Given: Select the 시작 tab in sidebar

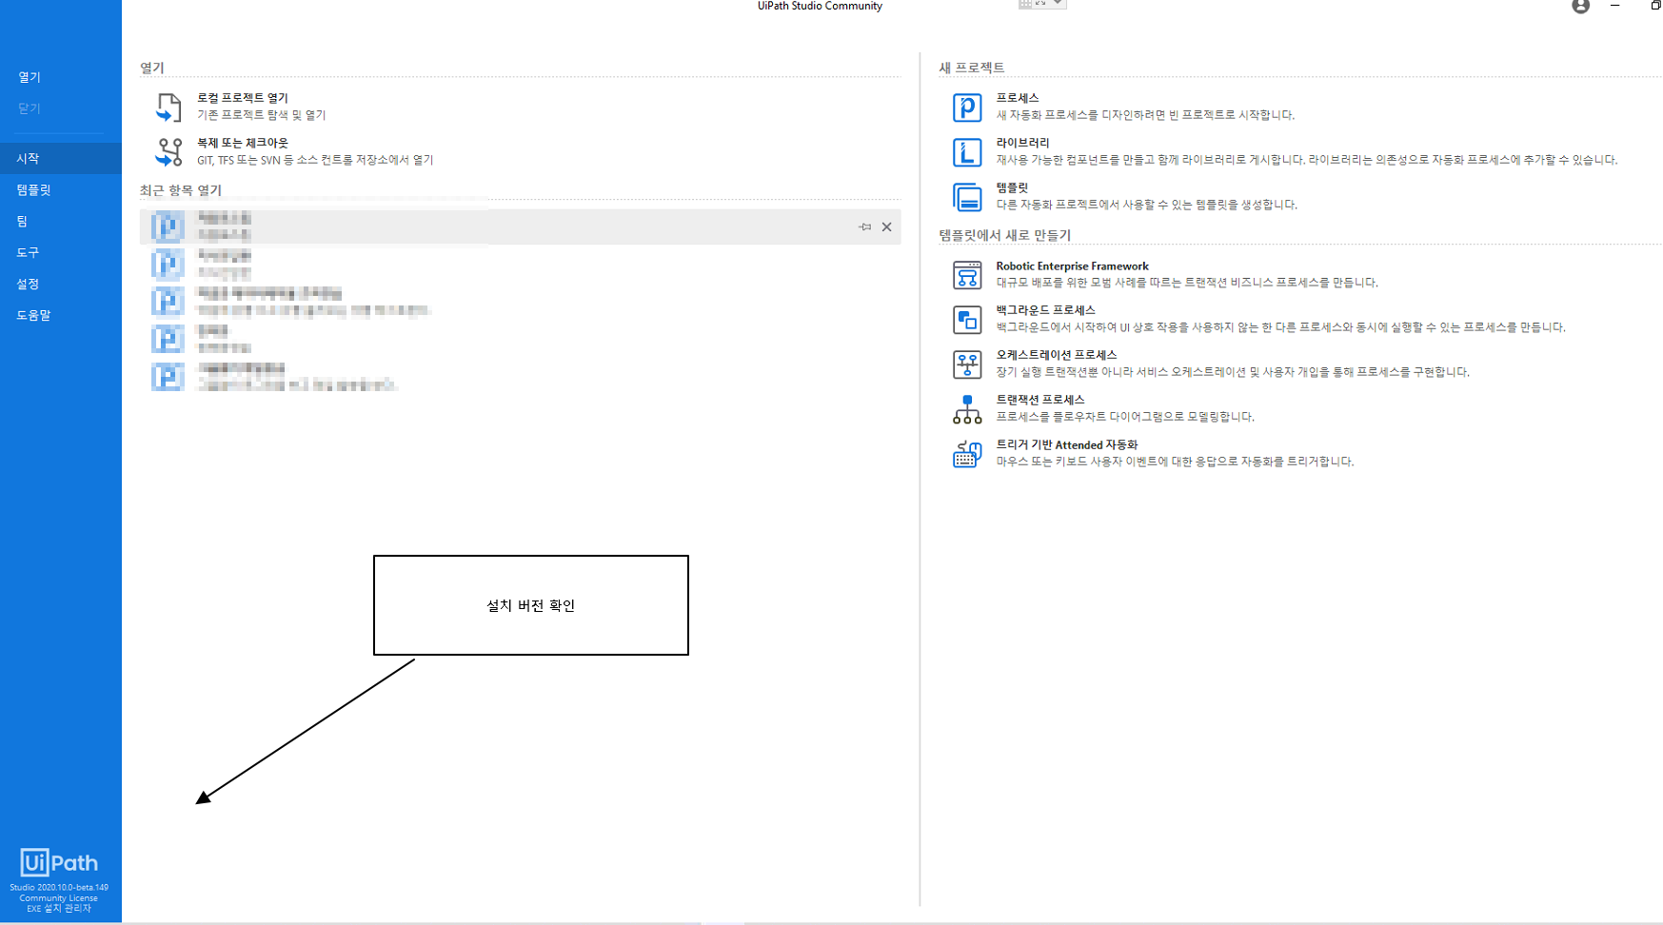Looking at the screenshot, I should 61,158.
